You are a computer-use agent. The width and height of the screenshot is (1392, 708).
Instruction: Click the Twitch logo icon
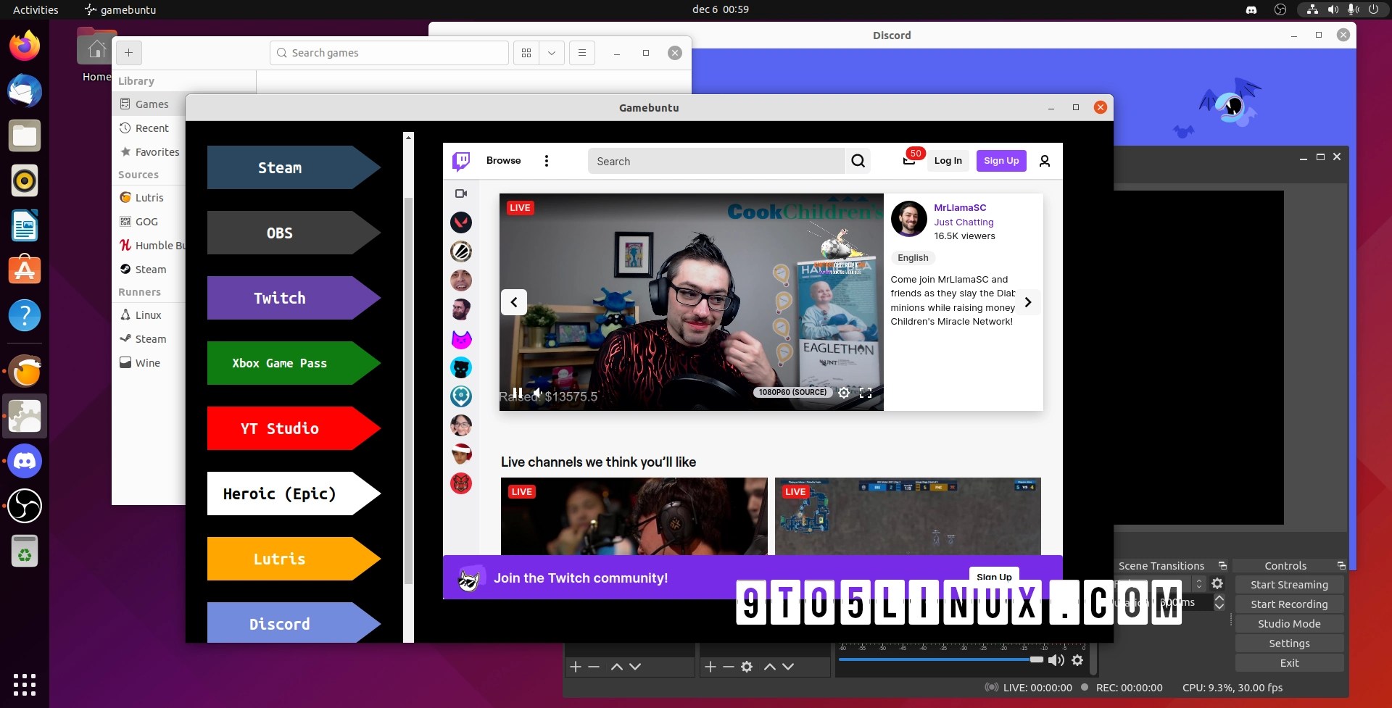(x=462, y=161)
